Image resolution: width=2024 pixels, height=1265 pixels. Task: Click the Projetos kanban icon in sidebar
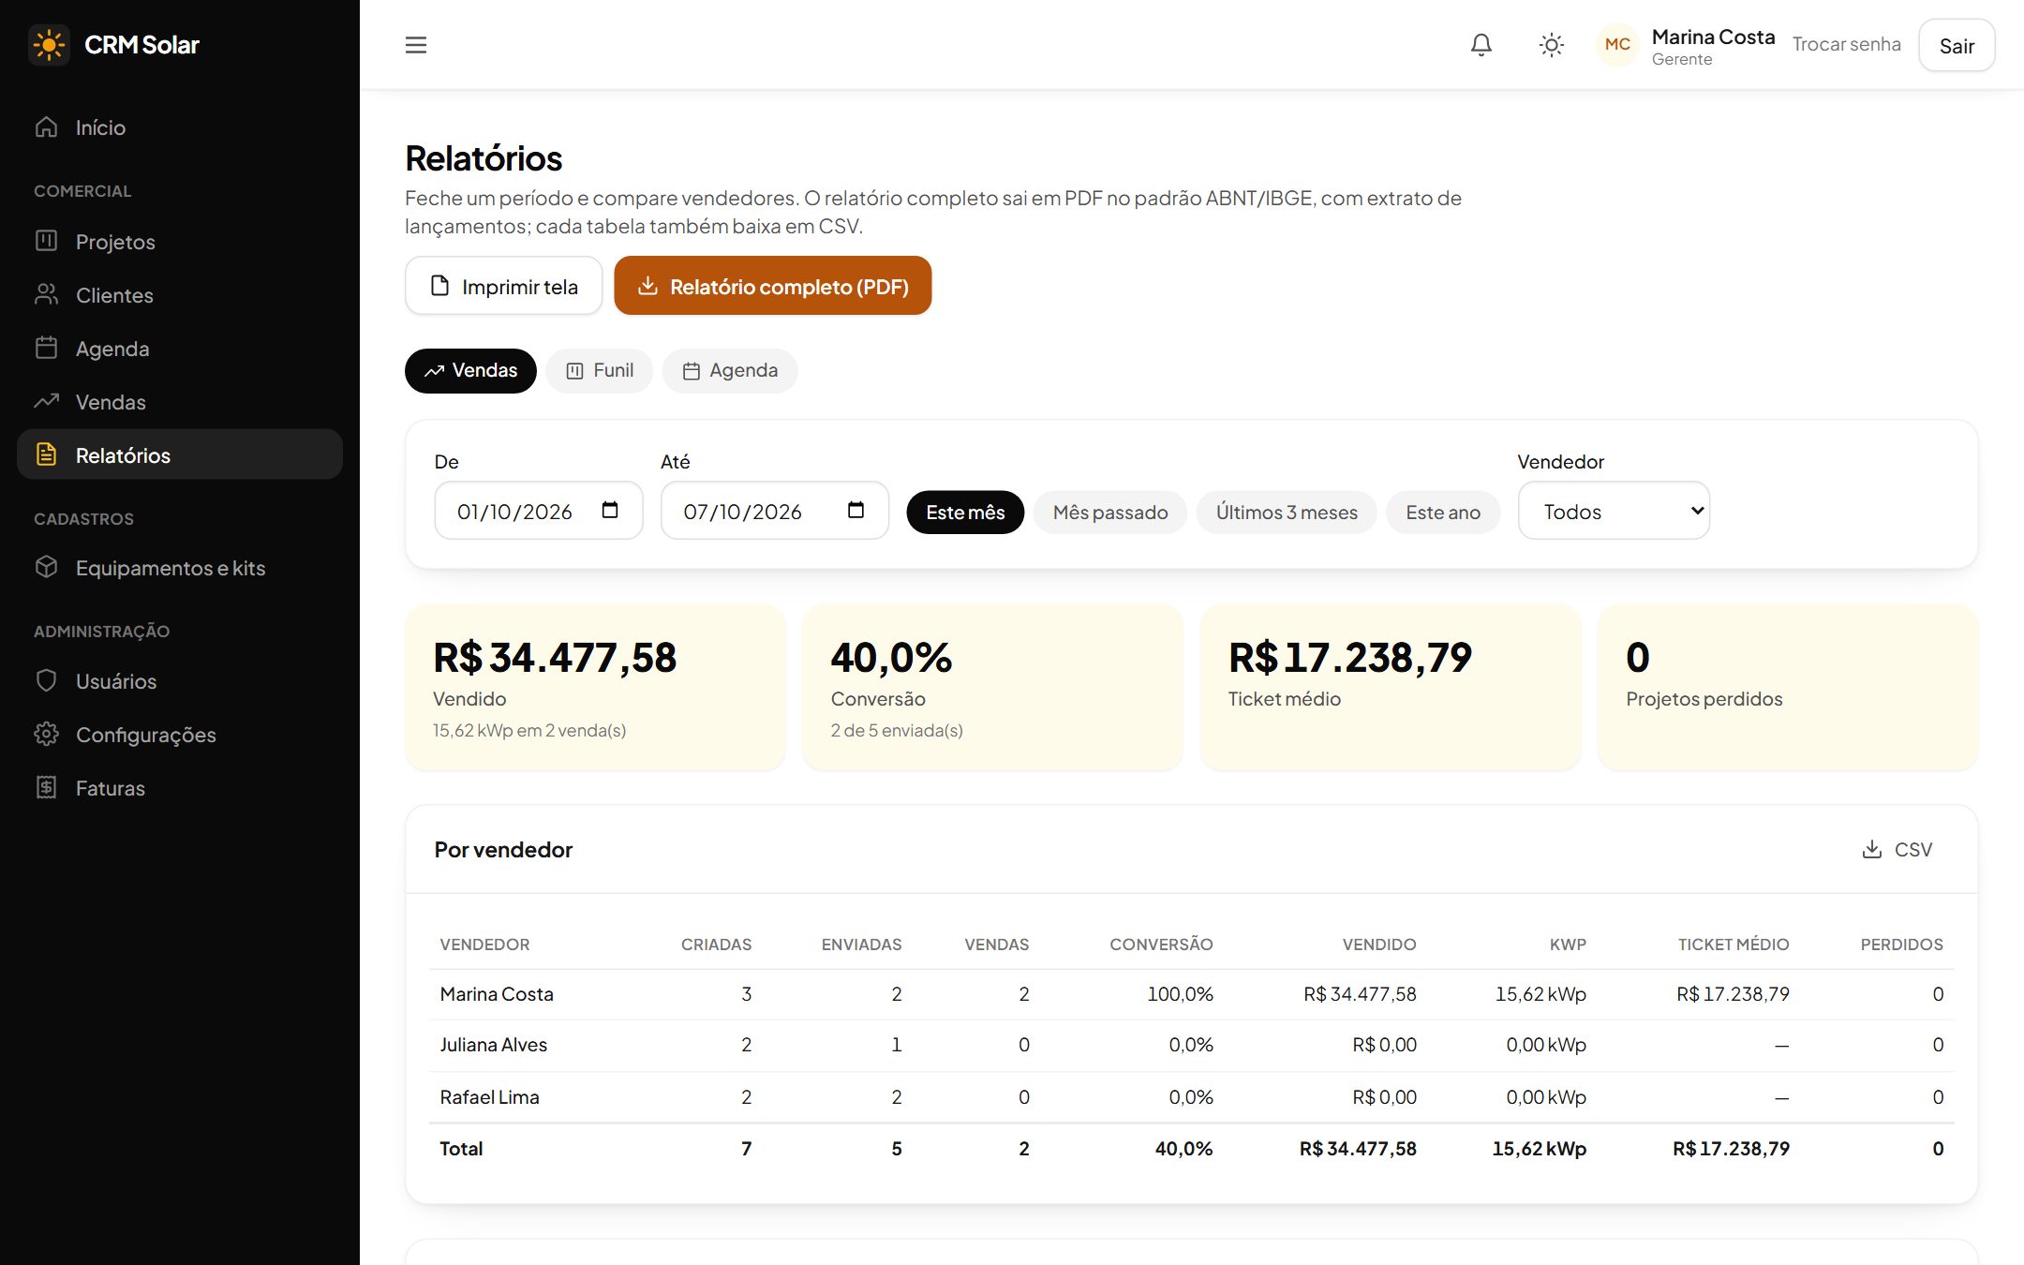[x=47, y=241]
